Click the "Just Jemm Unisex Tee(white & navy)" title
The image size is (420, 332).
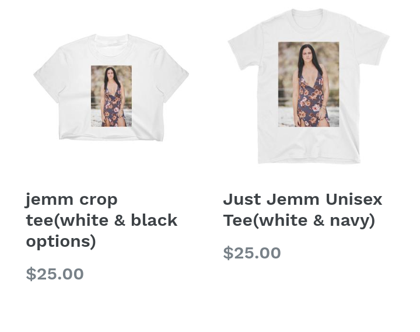[303, 210]
